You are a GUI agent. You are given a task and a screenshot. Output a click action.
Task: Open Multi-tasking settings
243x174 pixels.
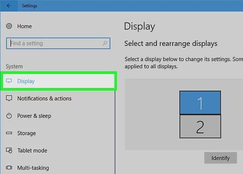pos(33,168)
